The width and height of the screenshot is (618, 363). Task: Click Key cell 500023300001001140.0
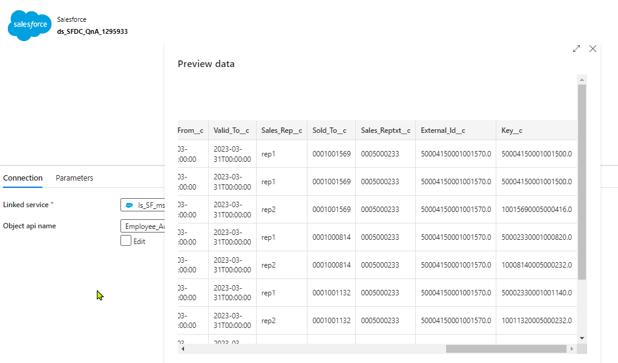pyautogui.click(x=536, y=292)
